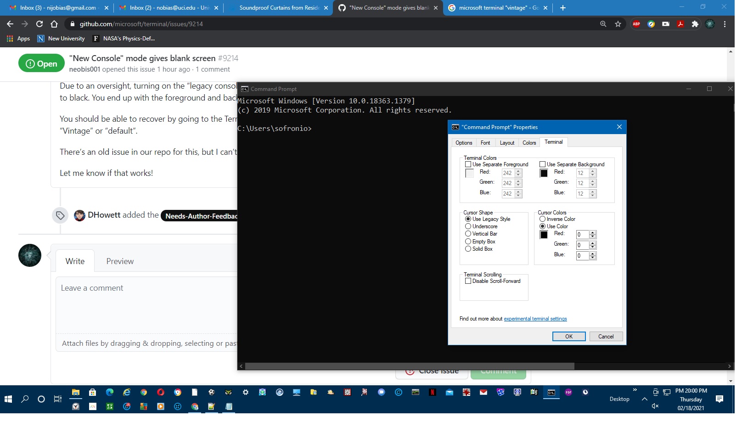Image resolution: width=742 pixels, height=428 pixels.
Task: Open the notification Action Center
Action: (720, 399)
